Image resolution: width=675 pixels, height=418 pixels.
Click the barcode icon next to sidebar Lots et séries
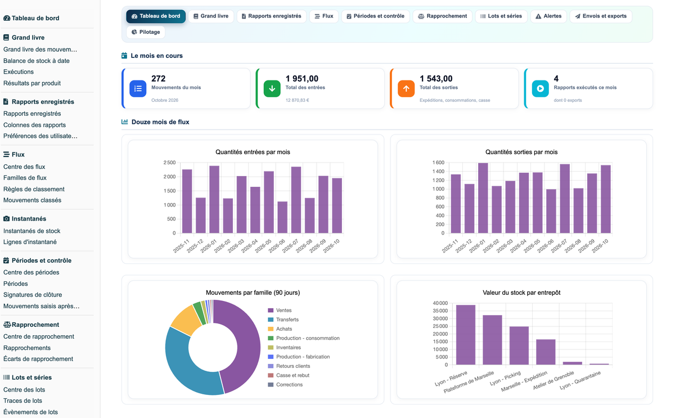[7, 377]
